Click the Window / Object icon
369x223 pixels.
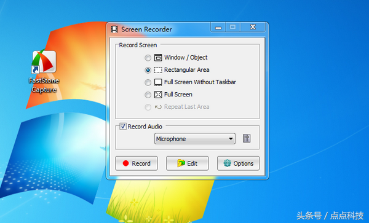pyautogui.click(x=158, y=58)
